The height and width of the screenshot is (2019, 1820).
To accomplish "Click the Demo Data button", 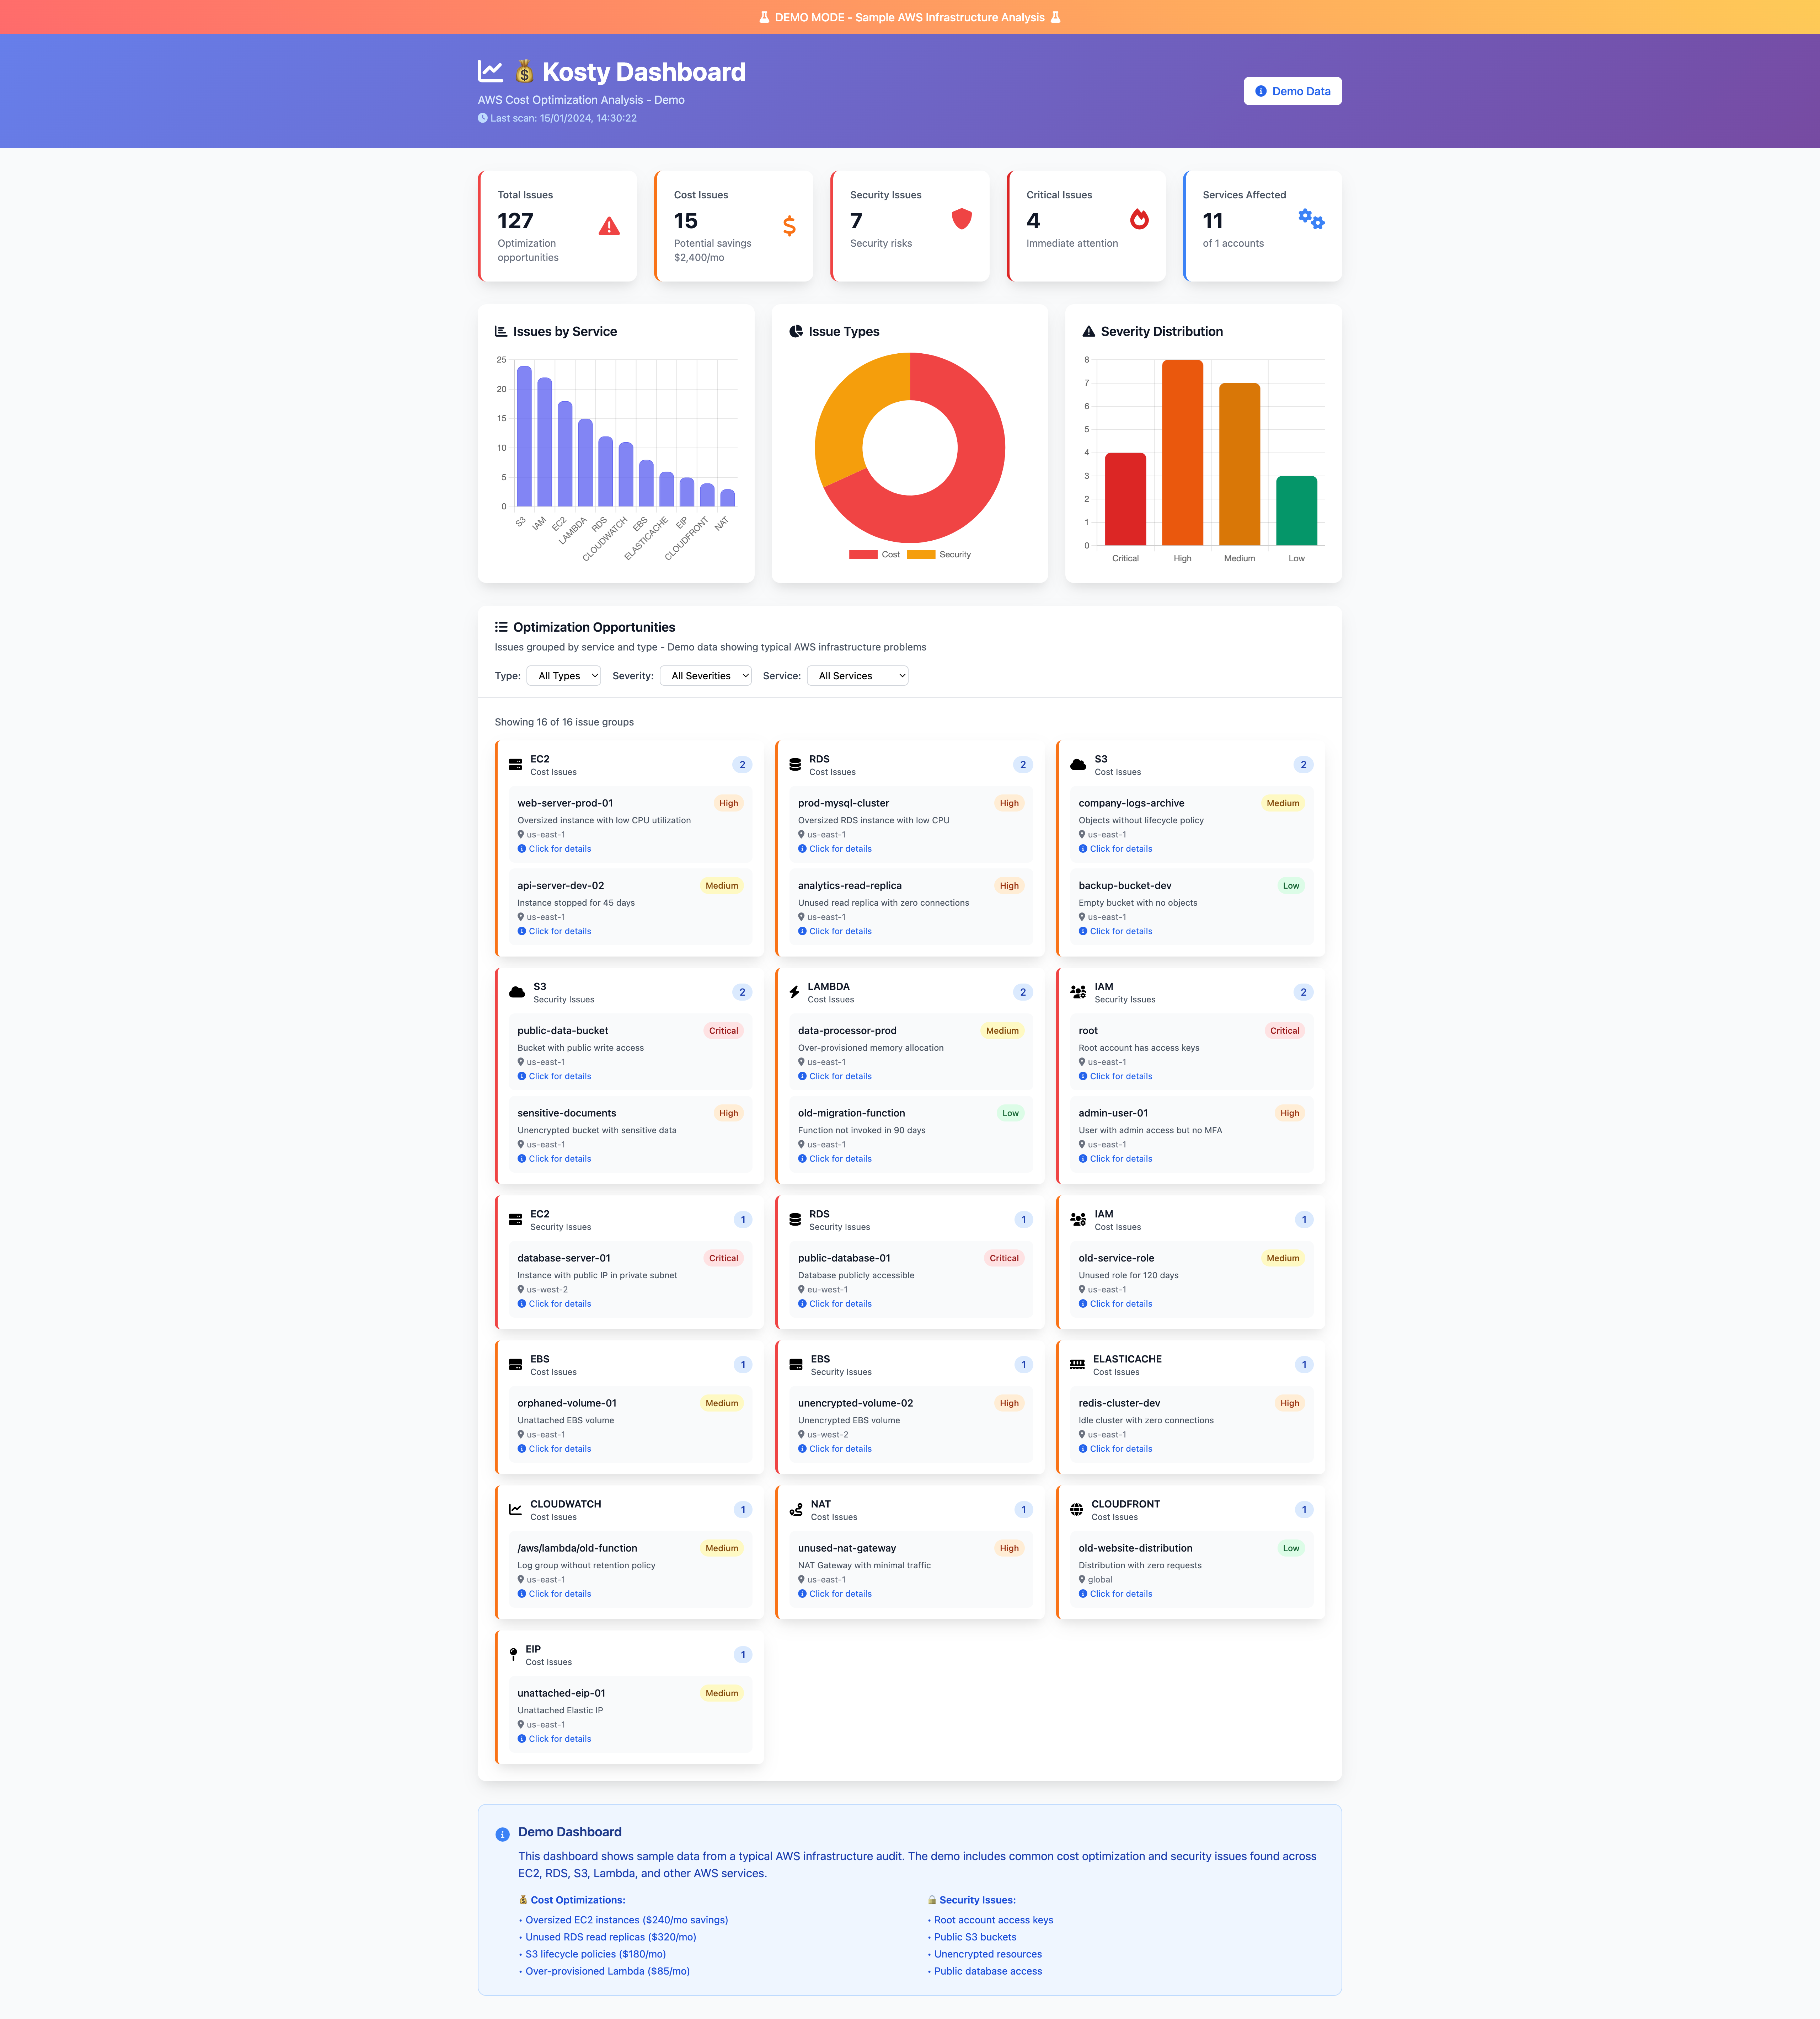I will coord(1292,91).
